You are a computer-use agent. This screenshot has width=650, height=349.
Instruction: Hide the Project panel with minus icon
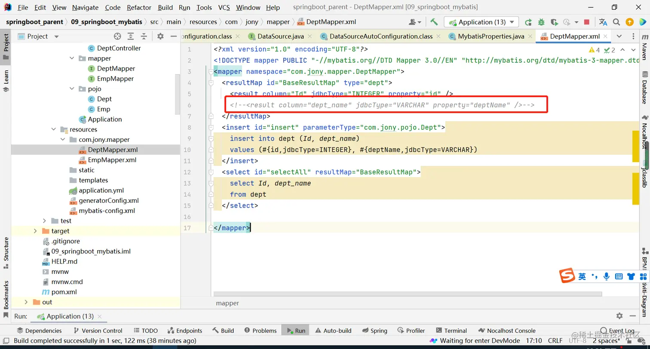(173, 37)
